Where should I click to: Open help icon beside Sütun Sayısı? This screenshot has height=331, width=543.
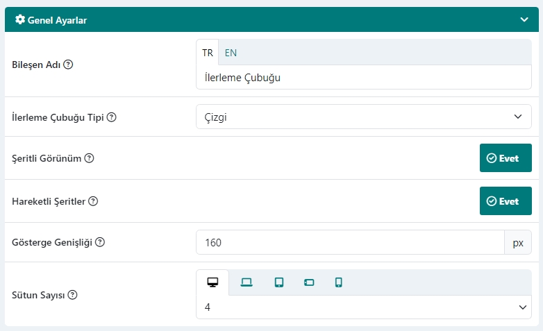72,295
